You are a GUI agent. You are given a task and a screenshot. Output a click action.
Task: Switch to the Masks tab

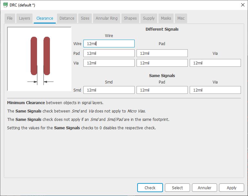click(x=166, y=18)
